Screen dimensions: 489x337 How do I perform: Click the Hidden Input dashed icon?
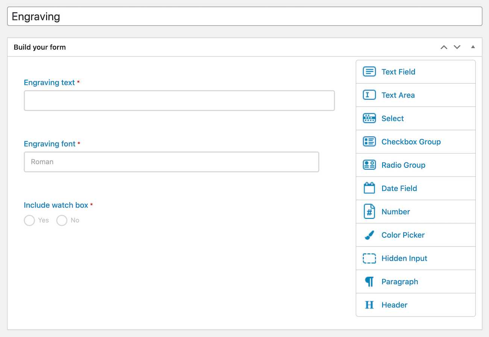coord(369,258)
